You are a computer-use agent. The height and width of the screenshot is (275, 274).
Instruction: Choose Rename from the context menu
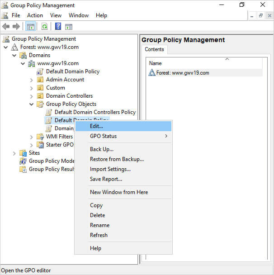123,225
